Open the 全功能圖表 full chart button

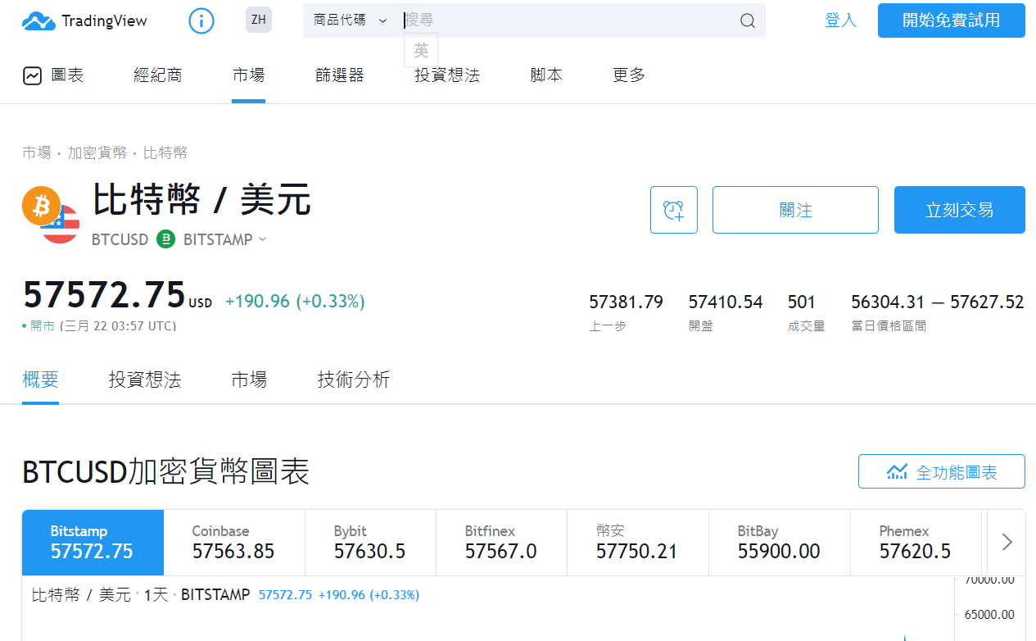click(942, 472)
